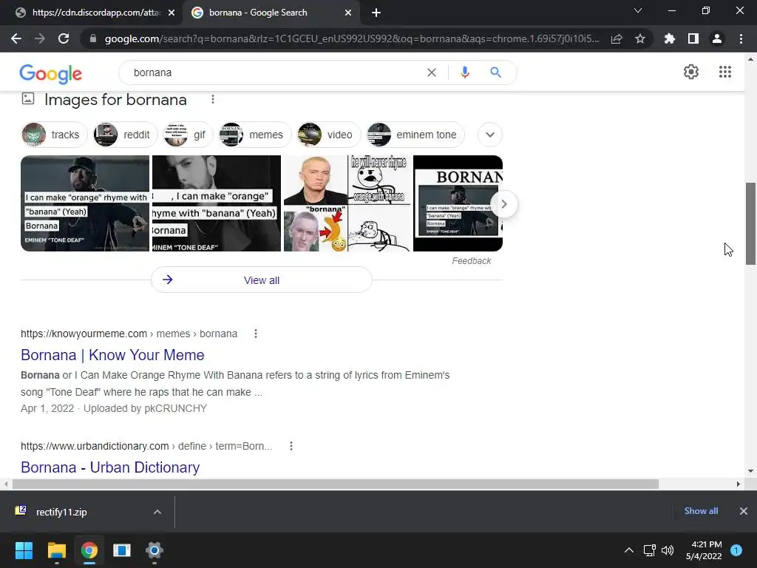Screen dimensions: 757x568
Task: Open second close-up Eminem lyric image
Action: 217,203
